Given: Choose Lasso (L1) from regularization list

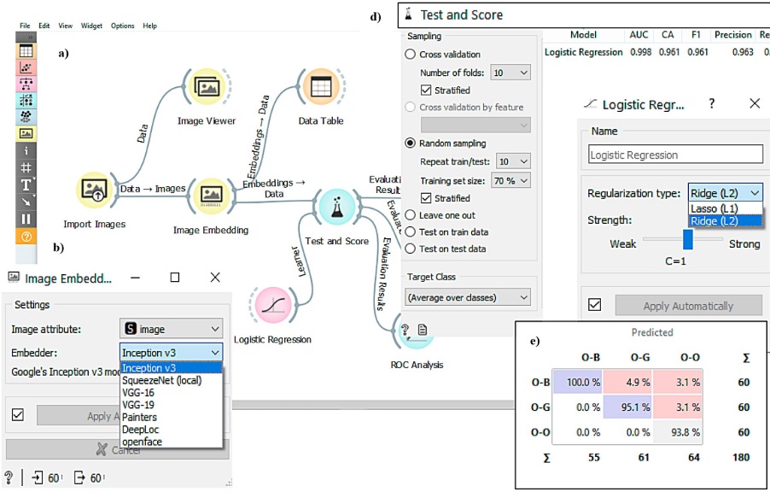Looking at the screenshot, I should (x=715, y=208).
